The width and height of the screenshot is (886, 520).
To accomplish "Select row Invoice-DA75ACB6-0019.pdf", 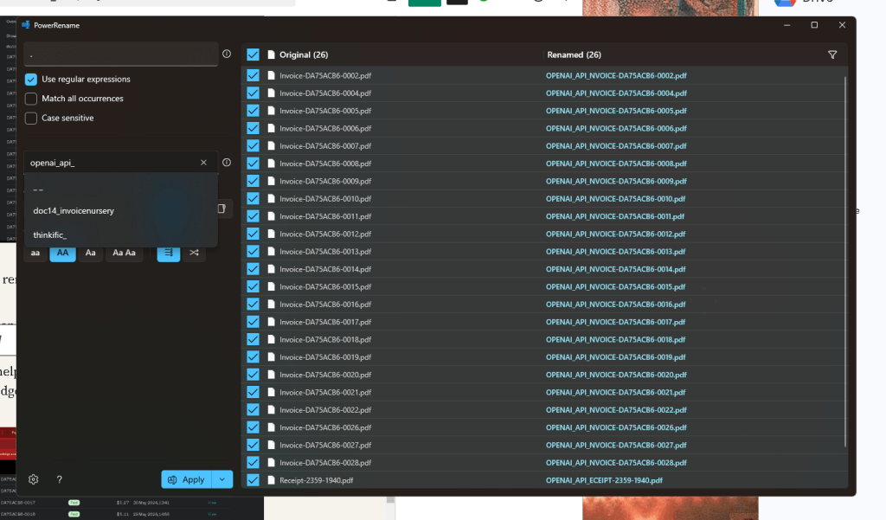I will 545,357.
